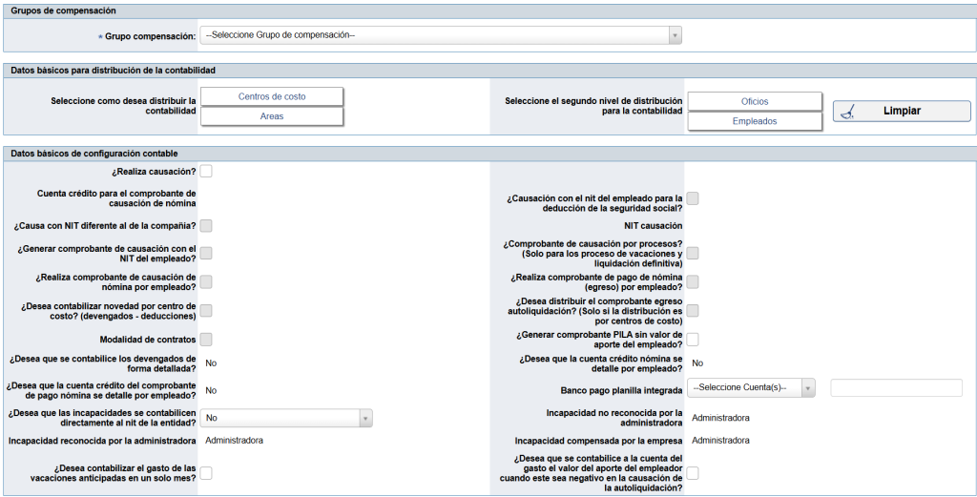Screen dimensions: 977x497
Task: Toggle contabilizar novedad por centro de costo
Action: click(x=206, y=311)
